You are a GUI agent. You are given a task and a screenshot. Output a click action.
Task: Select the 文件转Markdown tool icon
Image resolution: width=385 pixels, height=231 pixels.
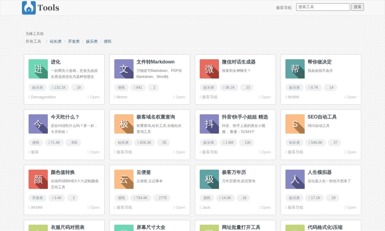[123, 69]
